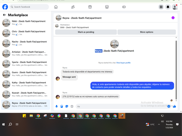Click the Facebook logo
This screenshot has width=182, height=136.
[x=5, y=7]
